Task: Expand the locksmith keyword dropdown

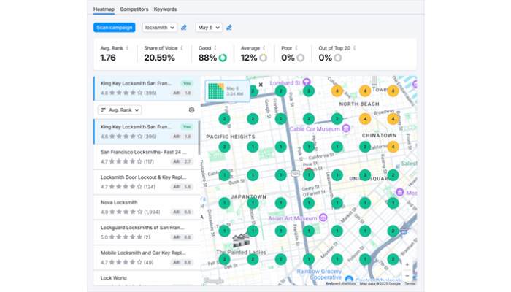Action: [x=159, y=28]
